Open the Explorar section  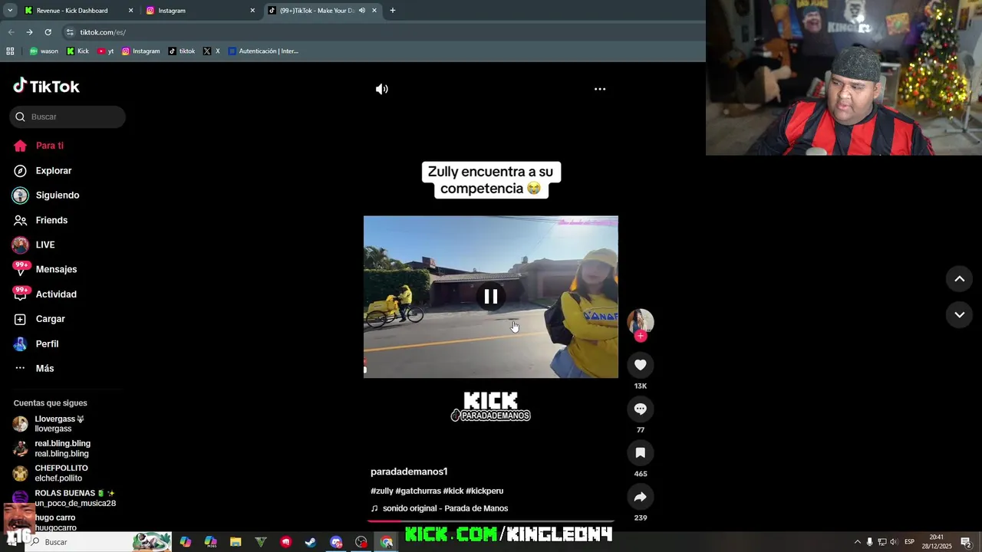pos(42,171)
